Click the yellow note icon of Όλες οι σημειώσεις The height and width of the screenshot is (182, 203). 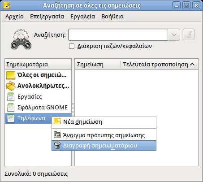[x=11, y=75]
